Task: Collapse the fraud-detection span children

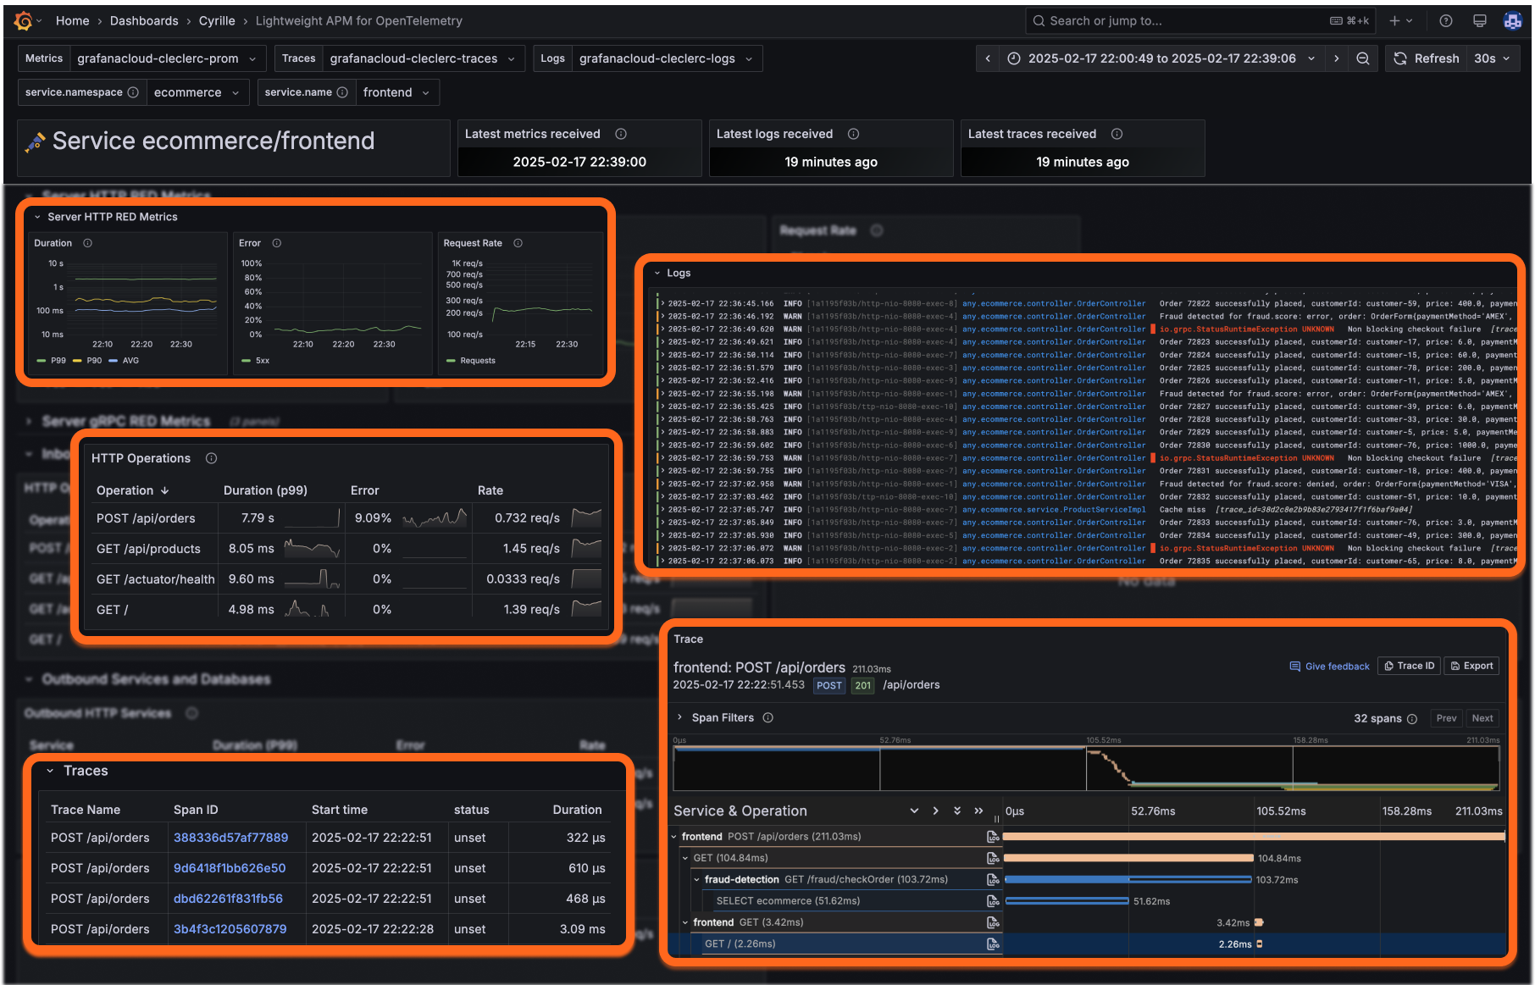Action: [697, 879]
